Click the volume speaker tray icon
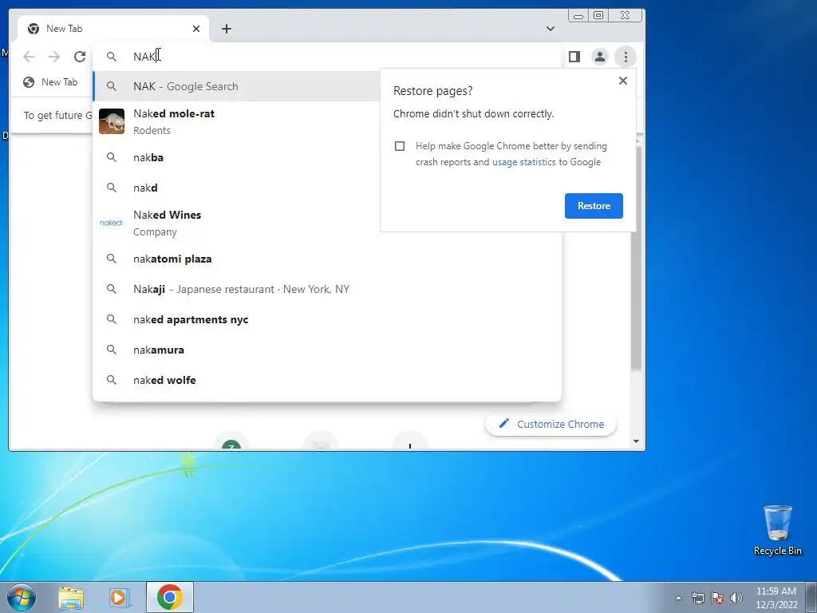 [x=736, y=598]
